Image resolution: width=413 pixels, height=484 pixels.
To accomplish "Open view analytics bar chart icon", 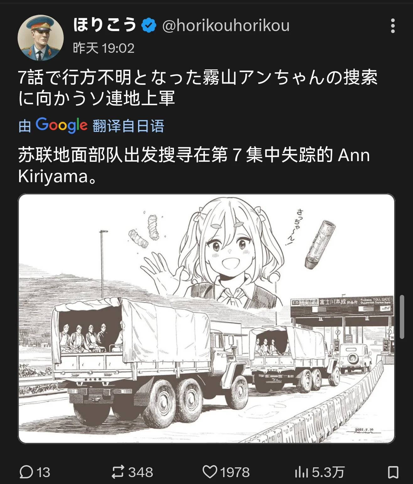I will (x=301, y=472).
